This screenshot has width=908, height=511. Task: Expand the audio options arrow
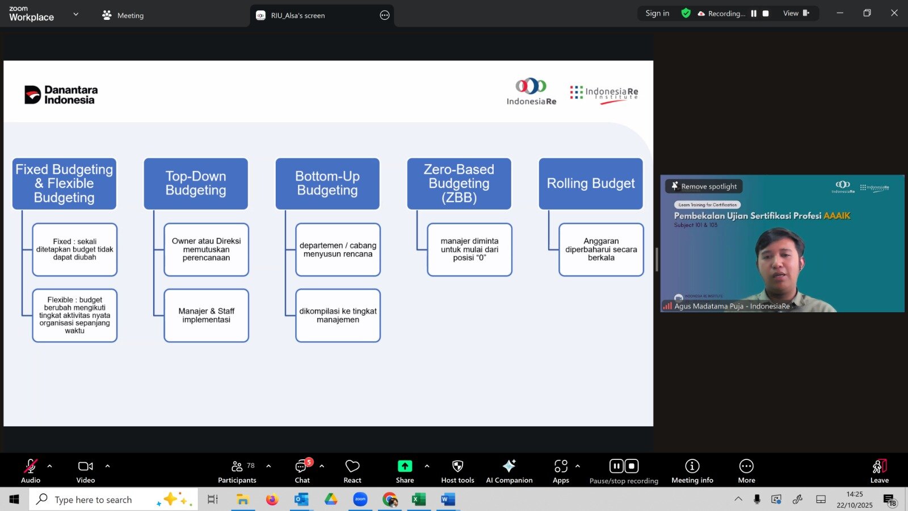(50, 466)
